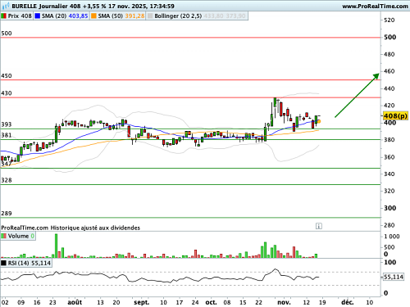410x307 pixels.
Task: Click the orange SMA (50) color swatch
Action: point(93,16)
